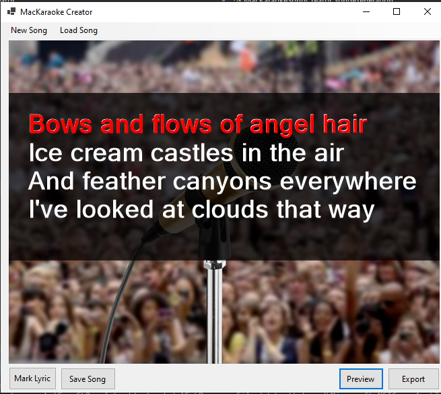Close the MacKaraoke Creator window
441x394 pixels.
coord(428,11)
